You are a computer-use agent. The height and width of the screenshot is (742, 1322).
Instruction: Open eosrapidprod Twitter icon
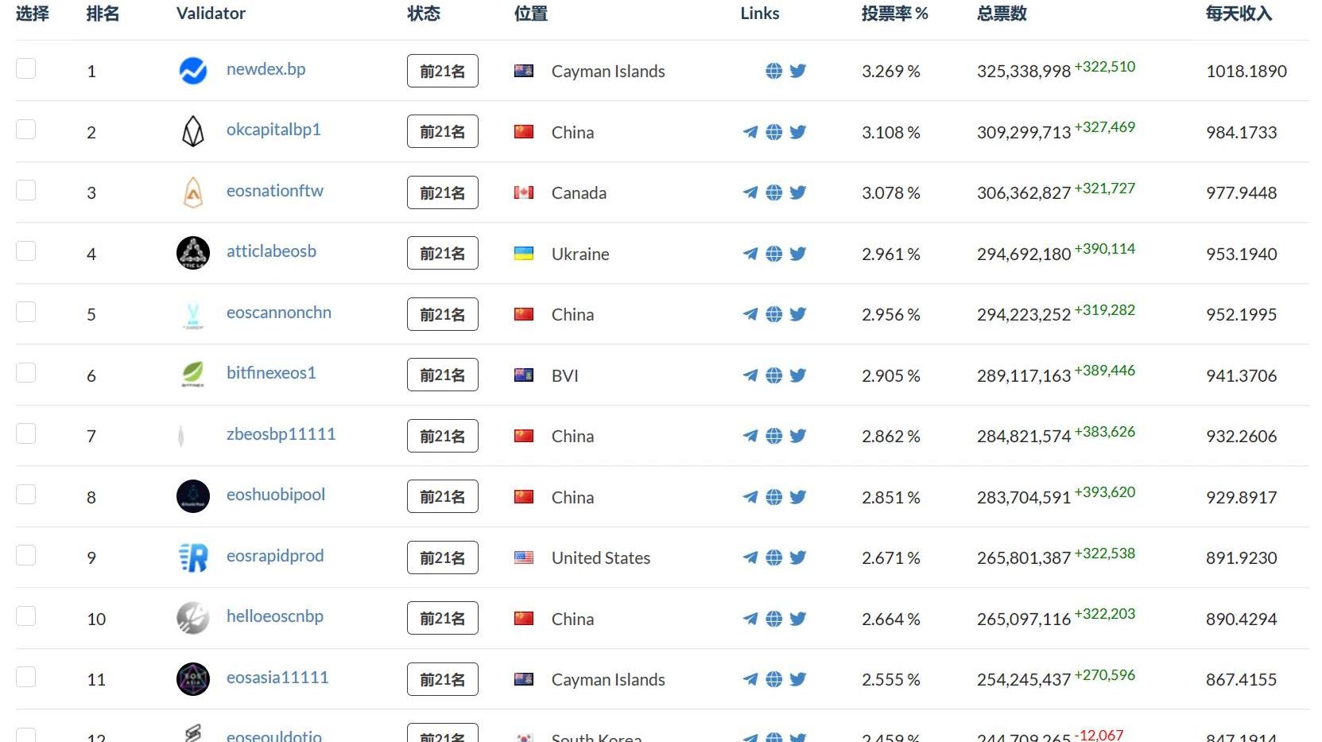tap(798, 557)
